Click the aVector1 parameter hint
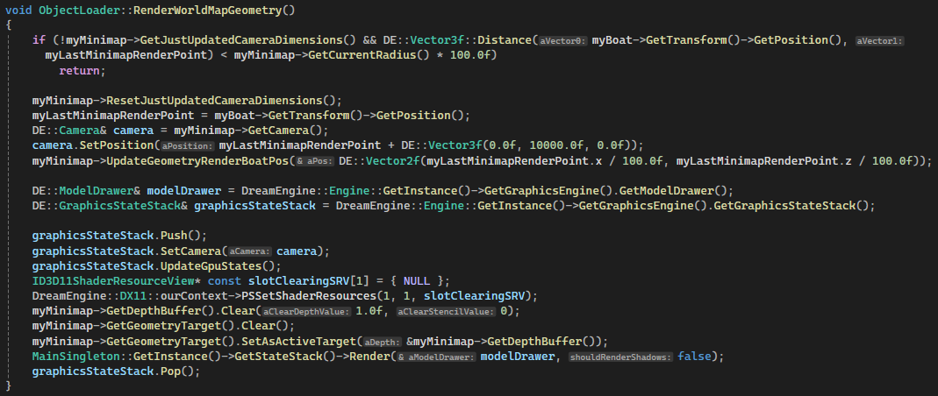The image size is (938, 396). click(x=879, y=40)
